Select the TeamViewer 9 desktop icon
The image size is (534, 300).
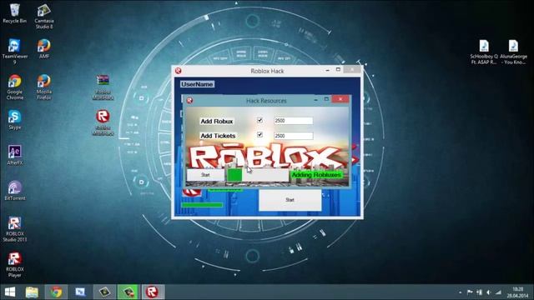pyautogui.click(x=14, y=51)
